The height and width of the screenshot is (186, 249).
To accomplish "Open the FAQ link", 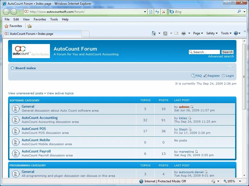I will pos(196,76).
